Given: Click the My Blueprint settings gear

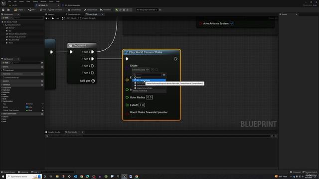Looking at the screenshot, I should pyautogui.click(x=42, y=63).
